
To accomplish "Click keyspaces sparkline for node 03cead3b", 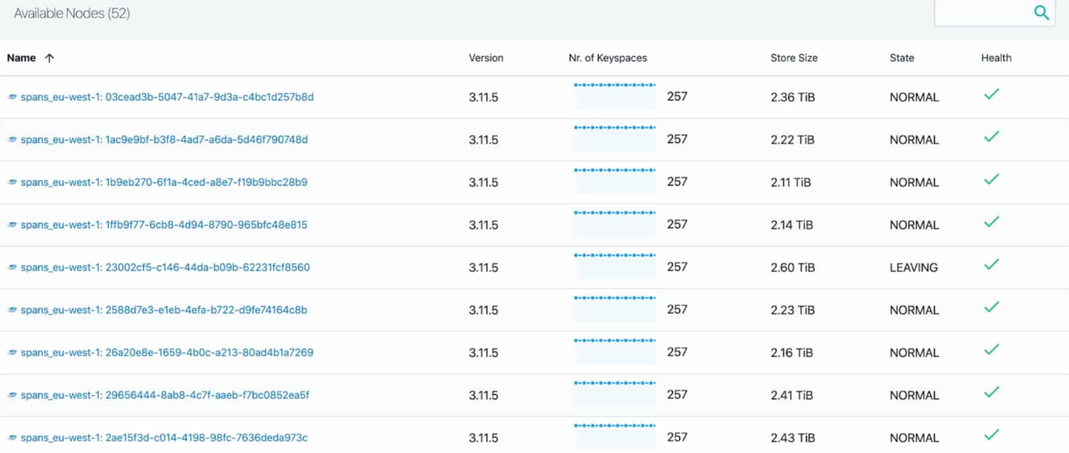I will click(615, 96).
